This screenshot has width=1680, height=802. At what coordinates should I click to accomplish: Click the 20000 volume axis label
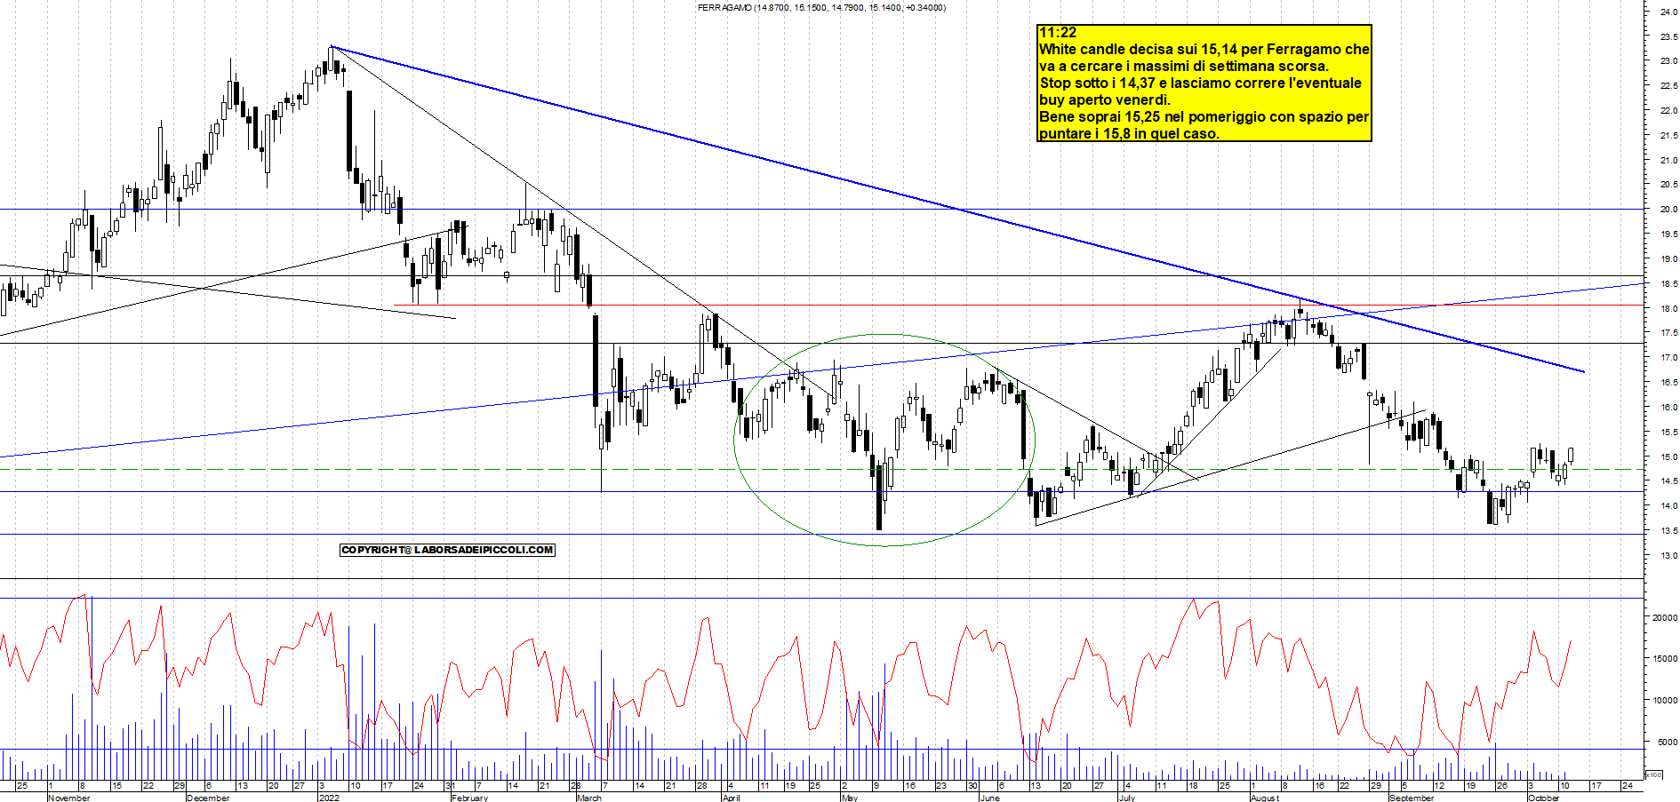(x=1665, y=617)
